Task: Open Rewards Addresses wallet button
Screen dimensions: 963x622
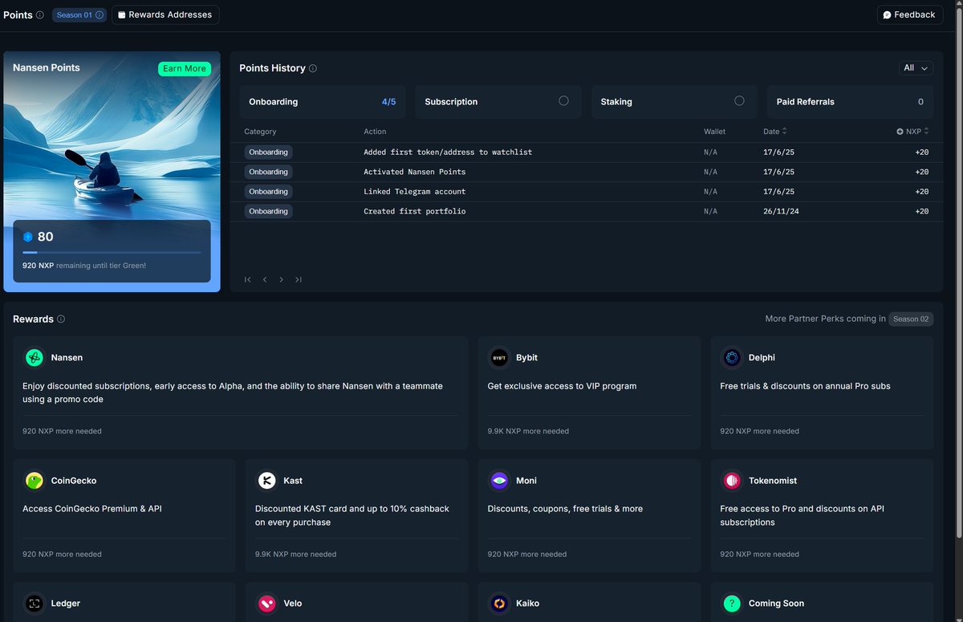Action: tap(165, 14)
